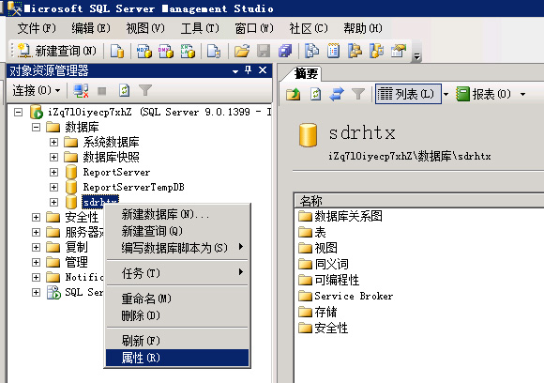Click the Filter funnel icon in Summary toolbar
Screen dimensions: 544x383
pyautogui.click(x=358, y=94)
